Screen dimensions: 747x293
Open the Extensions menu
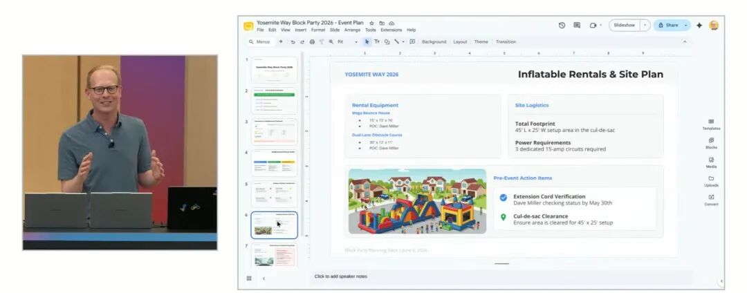pos(391,30)
